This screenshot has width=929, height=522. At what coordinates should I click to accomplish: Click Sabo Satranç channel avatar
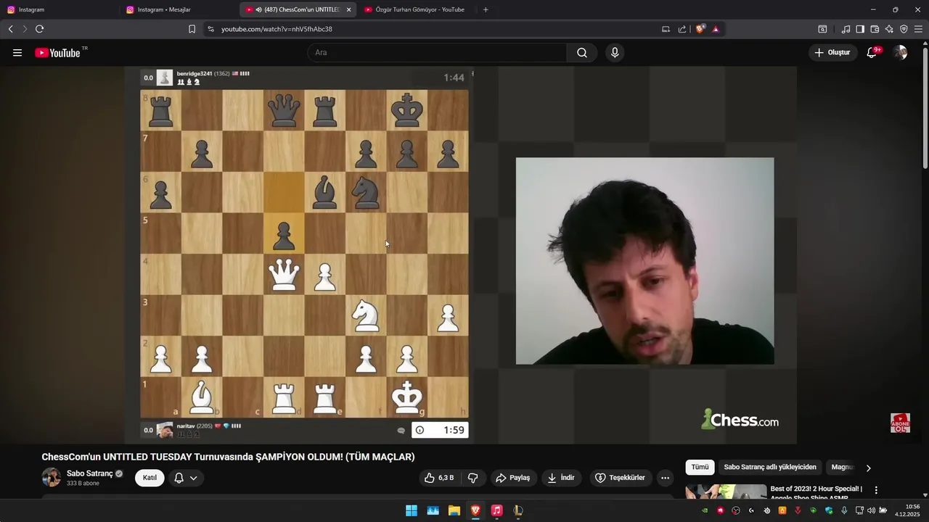tap(52, 477)
